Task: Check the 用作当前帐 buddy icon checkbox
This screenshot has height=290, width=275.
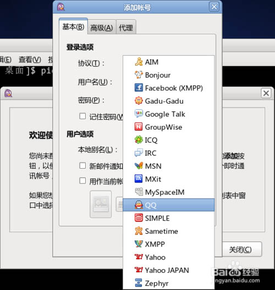Action: pos(82,181)
